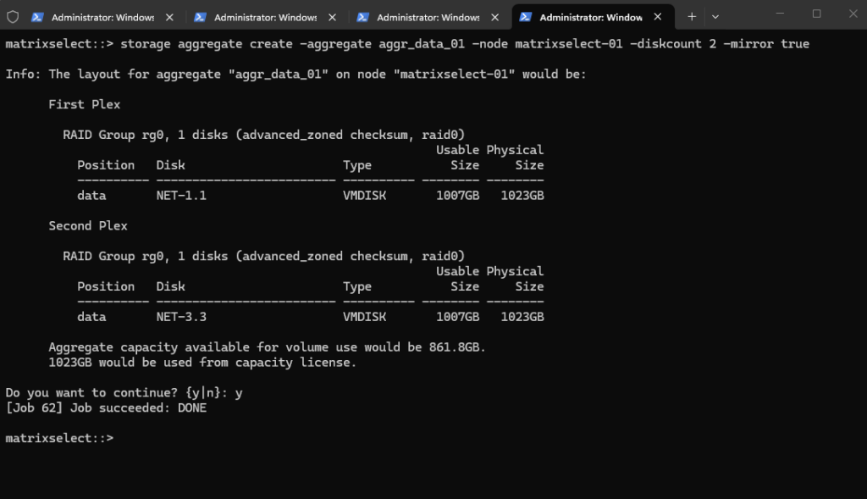Click the administrator shield icon
Screen dimensions: 867x499
[x=13, y=17]
